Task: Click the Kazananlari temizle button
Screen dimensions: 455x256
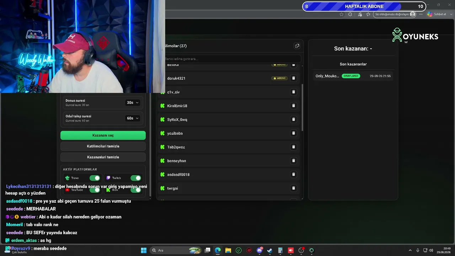Action: [103, 157]
